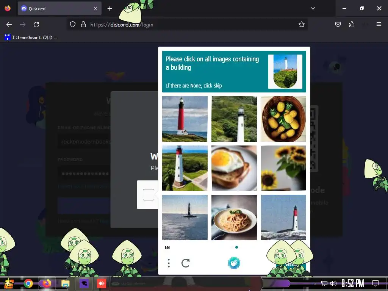Open the notification center icon
The width and height of the screenshot is (388, 291).
375,283
